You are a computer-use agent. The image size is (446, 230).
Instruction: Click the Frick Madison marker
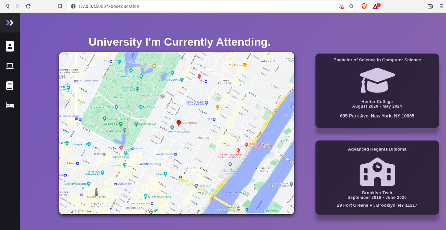(182, 79)
